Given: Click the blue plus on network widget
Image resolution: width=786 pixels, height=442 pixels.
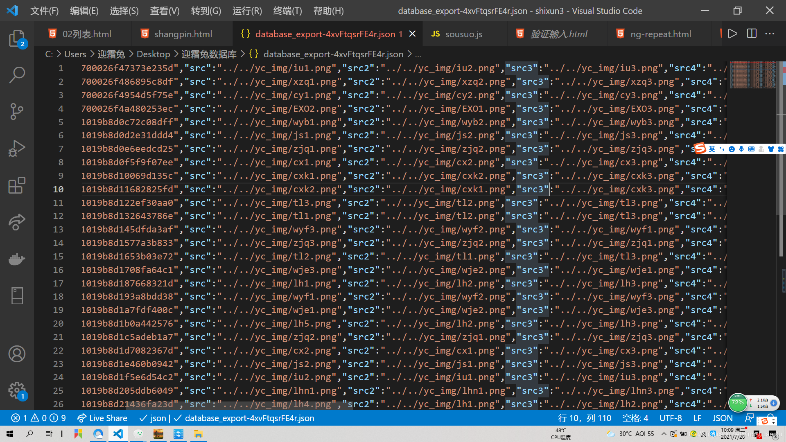Looking at the screenshot, I should 774,403.
